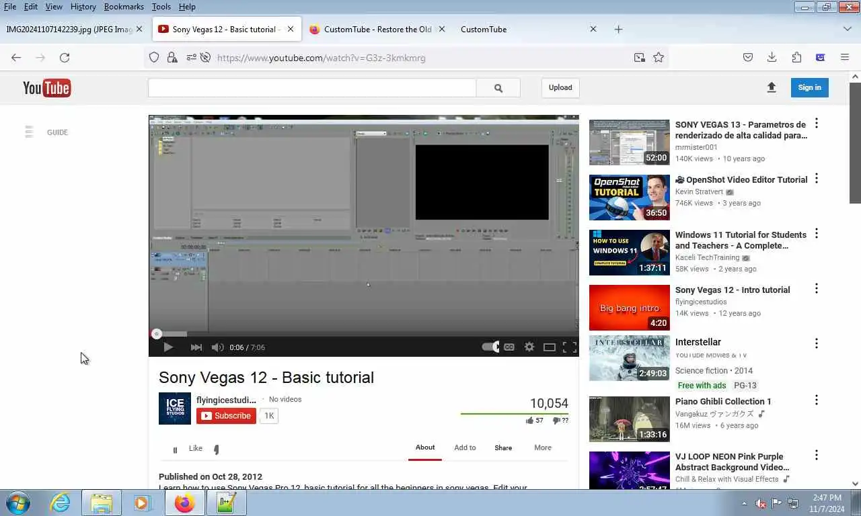Image resolution: width=861 pixels, height=516 pixels.
Task: Open Windows Explorer folder on taskbar
Action: point(102,503)
